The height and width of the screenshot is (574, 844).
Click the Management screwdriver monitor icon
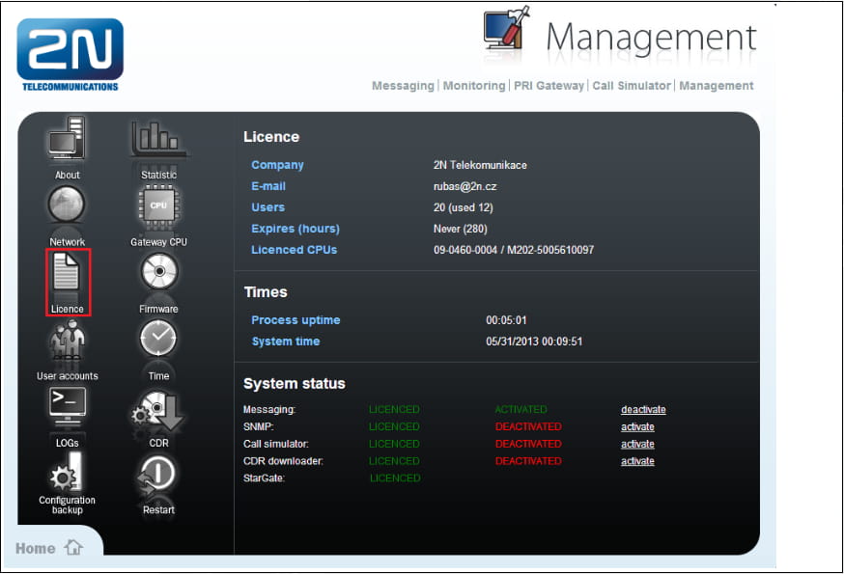(x=506, y=27)
